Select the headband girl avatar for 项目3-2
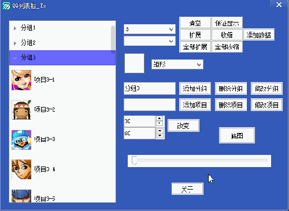Screen dimensions: 289x211 click(x=21, y=110)
